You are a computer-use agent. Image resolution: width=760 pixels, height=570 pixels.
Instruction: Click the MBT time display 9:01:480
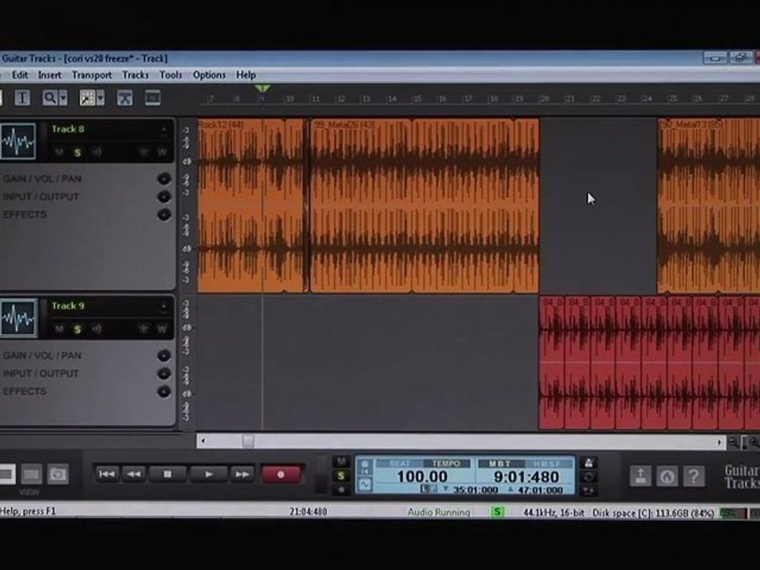point(526,477)
